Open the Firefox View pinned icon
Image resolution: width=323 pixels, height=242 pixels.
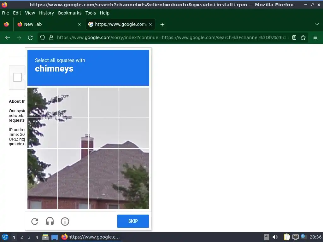point(6,24)
